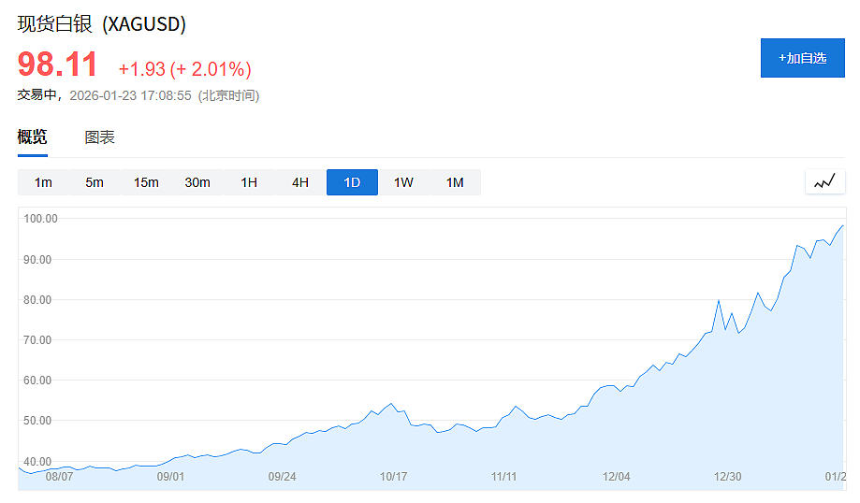
Task: Open the 图表 tab
Action: pos(100,137)
